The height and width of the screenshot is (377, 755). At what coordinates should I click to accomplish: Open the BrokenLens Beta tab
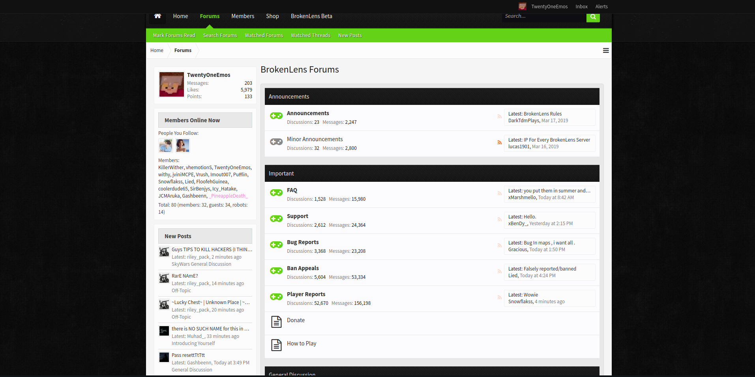311,16
